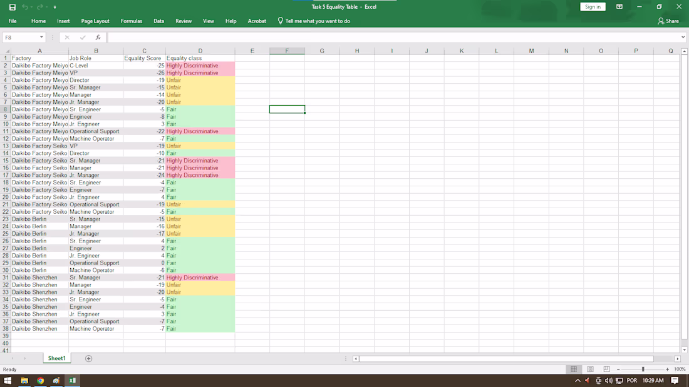689x387 pixels.
Task: Open Google Chrome from taskbar
Action: [x=41, y=380]
